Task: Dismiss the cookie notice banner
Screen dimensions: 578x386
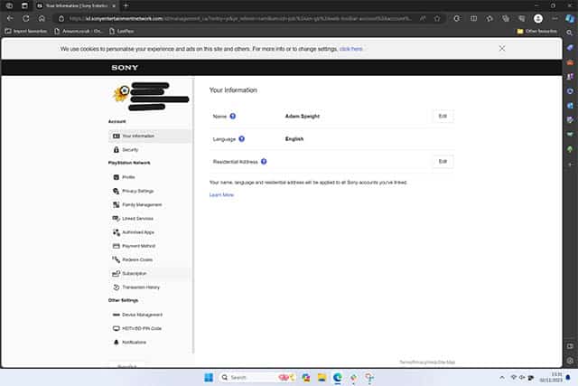Action: click(502, 49)
